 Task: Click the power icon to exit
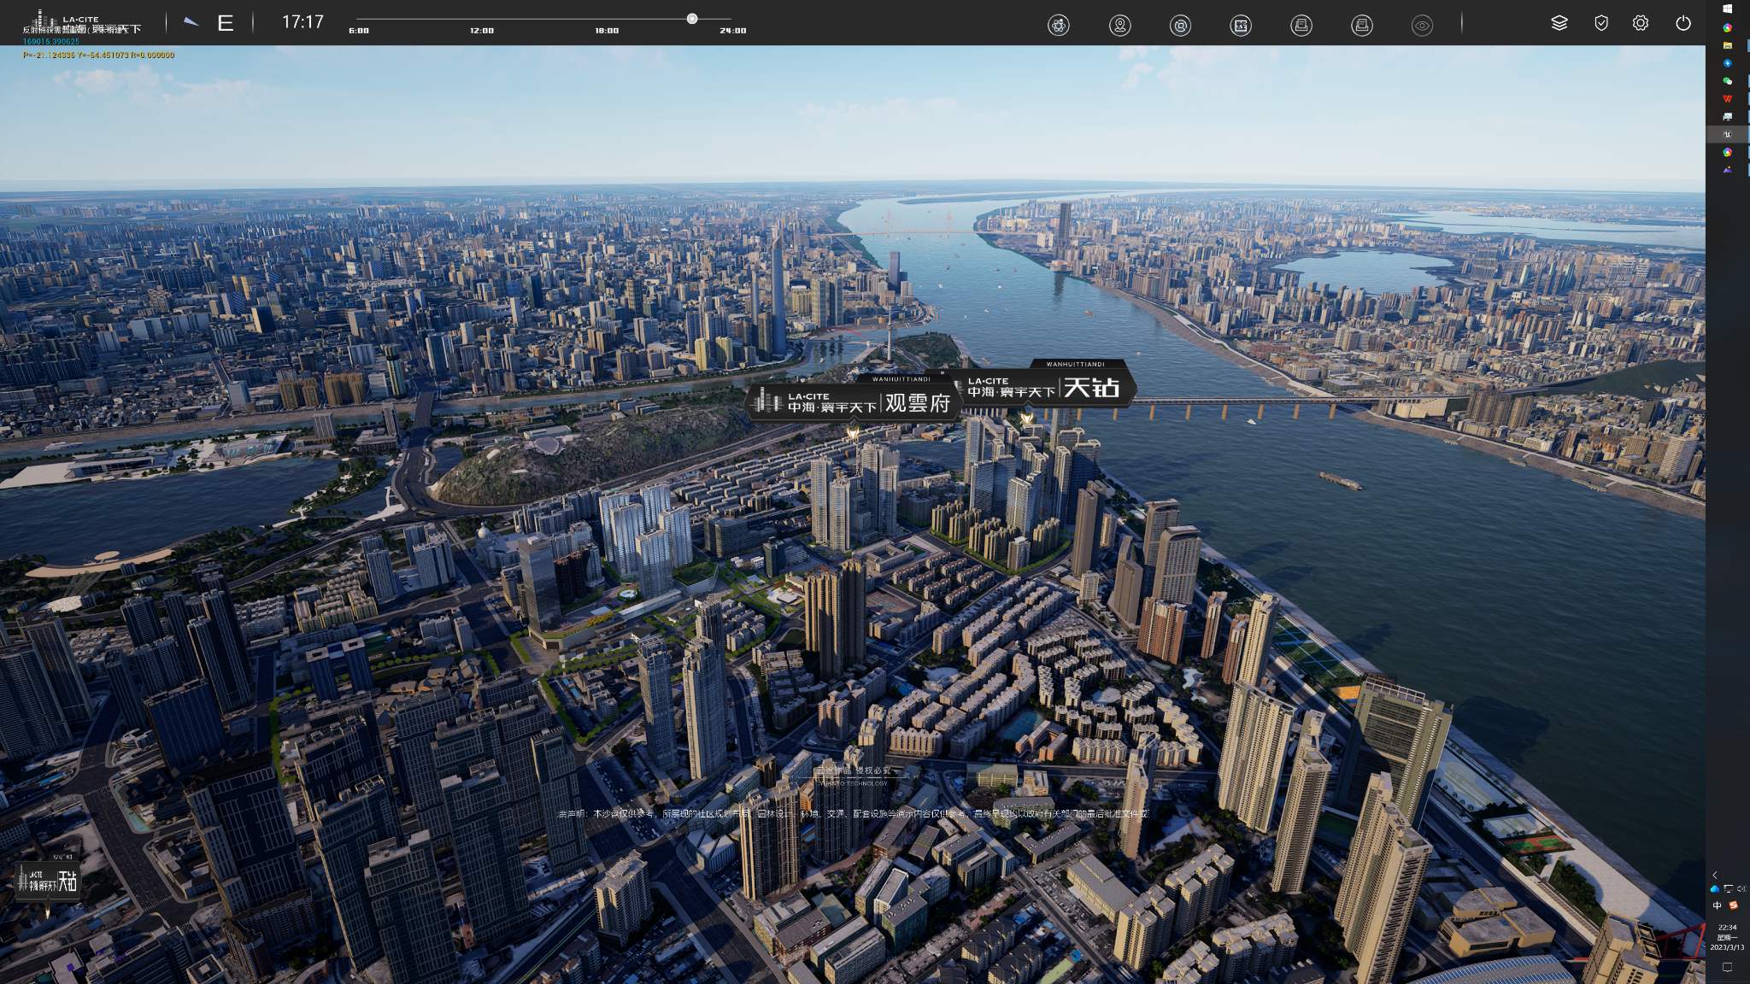(1683, 23)
